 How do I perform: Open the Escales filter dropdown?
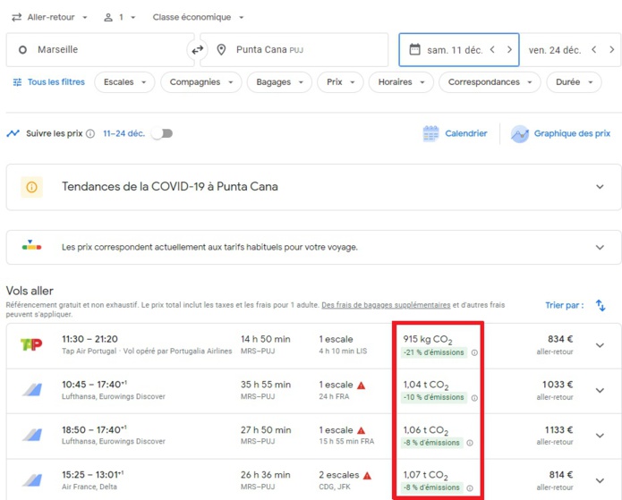[124, 82]
